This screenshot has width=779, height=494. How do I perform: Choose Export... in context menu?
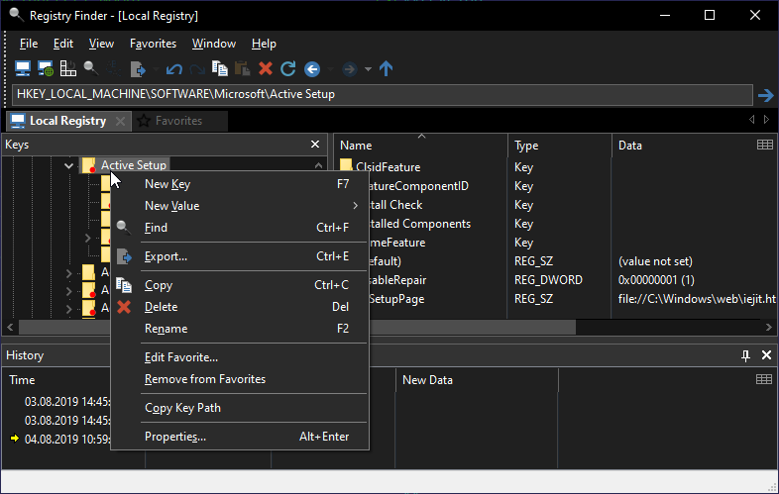click(x=240, y=256)
